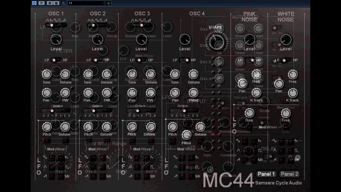Viewport: 341px width, 192px height.
Task: Select the sine LFO wave button for White Noise
Action: [281, 141]
